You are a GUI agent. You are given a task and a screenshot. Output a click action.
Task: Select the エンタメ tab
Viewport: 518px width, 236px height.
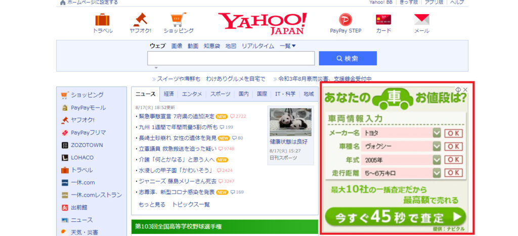coord(192,94)
